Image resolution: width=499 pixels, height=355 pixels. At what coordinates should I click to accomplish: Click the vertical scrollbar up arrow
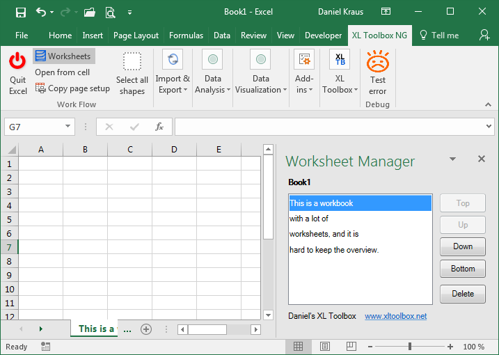point(268,149)
